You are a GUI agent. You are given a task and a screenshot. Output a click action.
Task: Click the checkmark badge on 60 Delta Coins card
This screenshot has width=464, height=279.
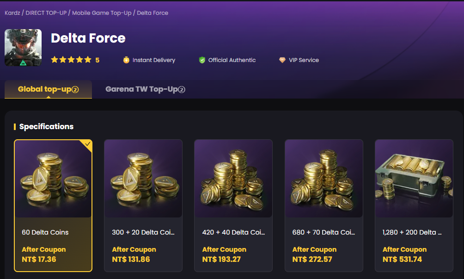(x=86, y=145)
